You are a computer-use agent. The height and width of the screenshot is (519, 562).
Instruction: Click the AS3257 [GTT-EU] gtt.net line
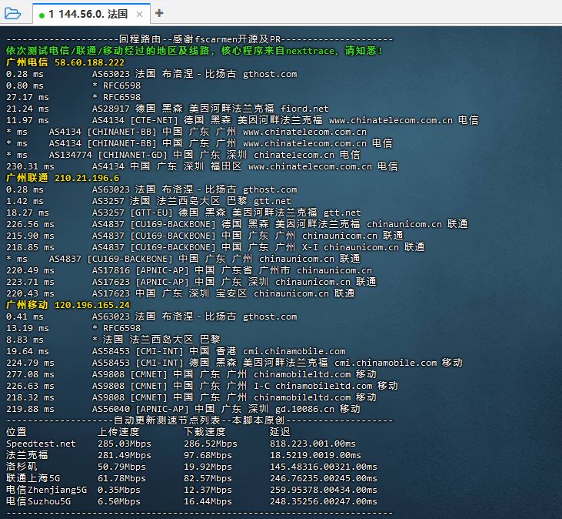coord(184,213)
